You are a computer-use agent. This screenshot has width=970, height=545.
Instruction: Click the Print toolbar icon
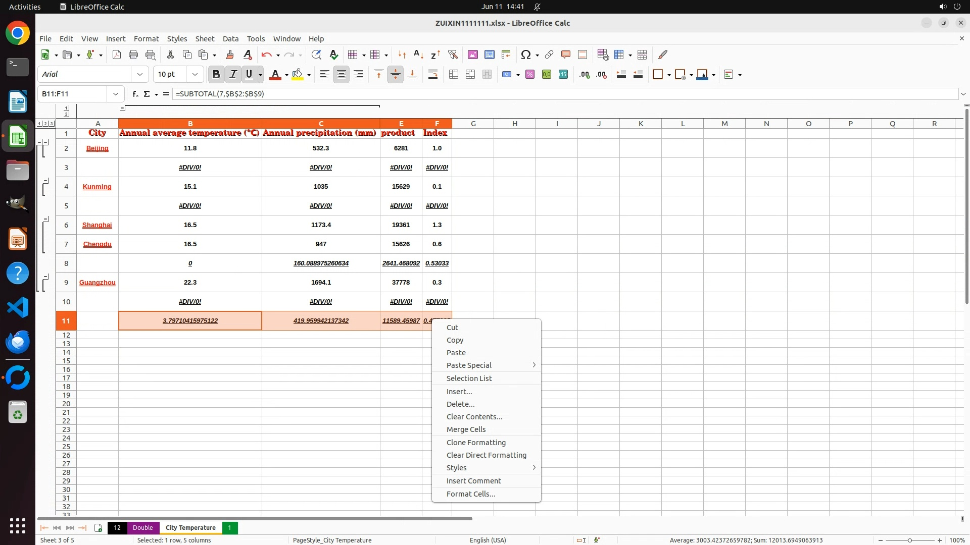click(x=133, y=54)
